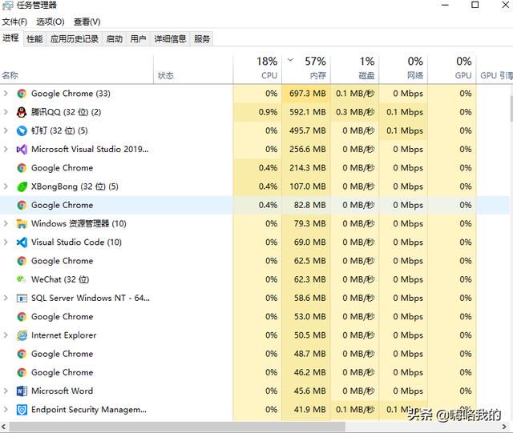Click the Endpoint Security Manager shield icon
Image resolution: width=513 pixels, height=433 pixels.
pos(22,410)
